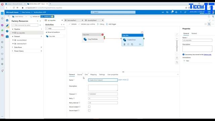Screen dimensions: 215x121
Task: Select pl_copydata pipeline in tree
Action: (x=21, y=33)
